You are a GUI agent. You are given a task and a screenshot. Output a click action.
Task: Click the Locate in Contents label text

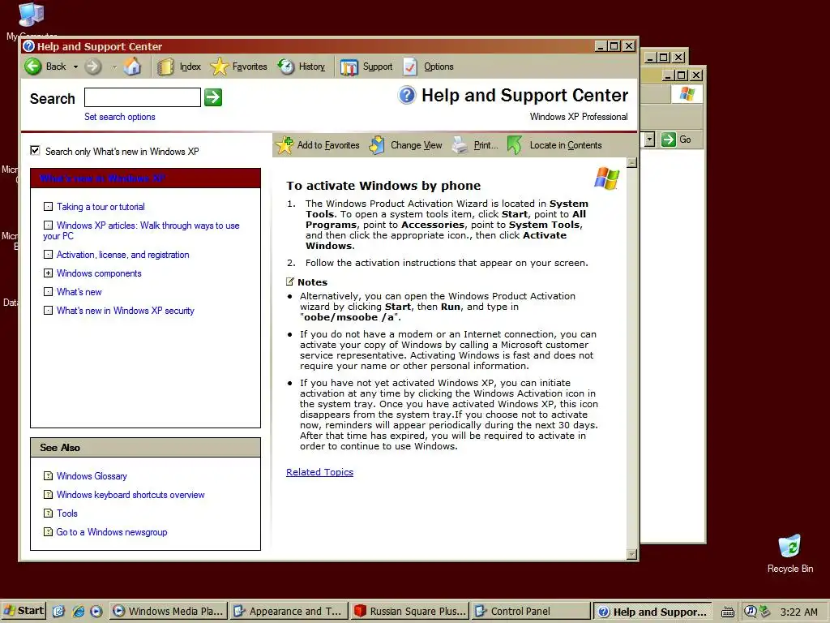click(566, 145)
